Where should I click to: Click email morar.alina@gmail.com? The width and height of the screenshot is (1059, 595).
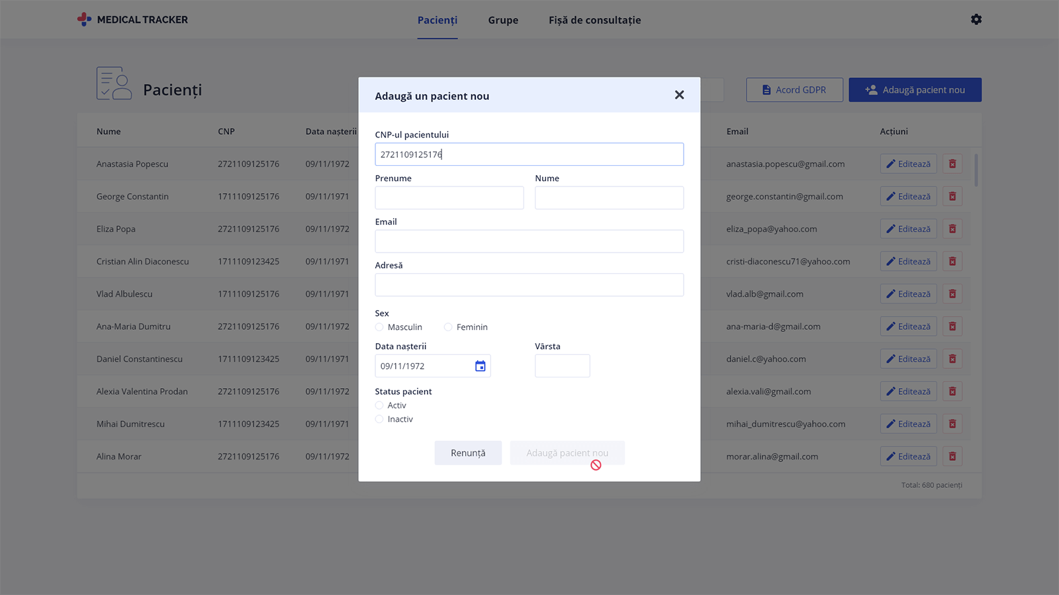772,456
